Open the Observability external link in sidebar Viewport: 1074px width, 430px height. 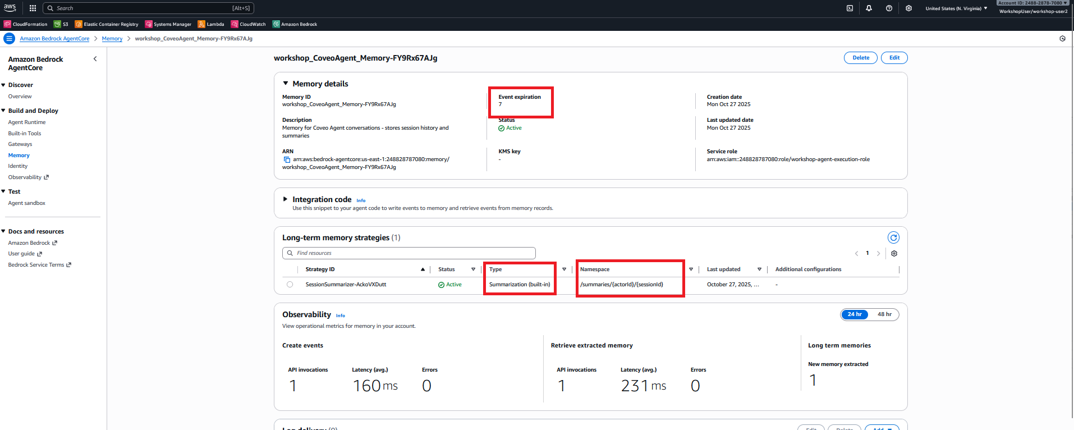(x=28, y=177)
